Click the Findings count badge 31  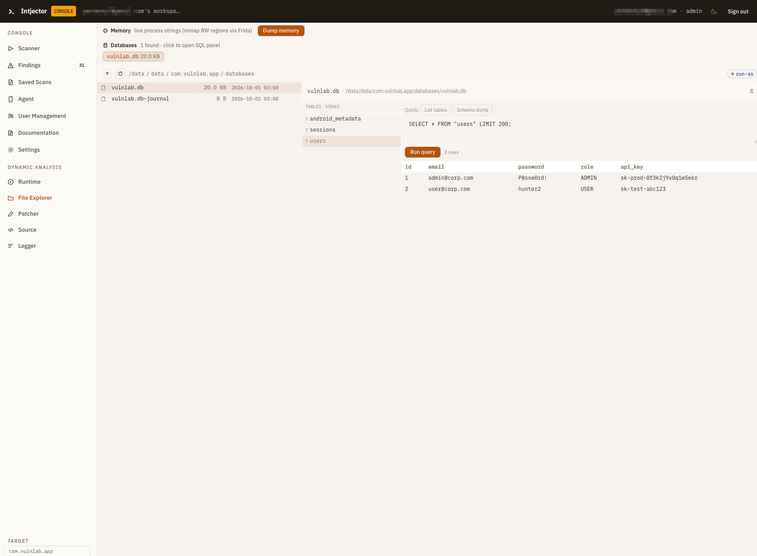tap(82, 65)
